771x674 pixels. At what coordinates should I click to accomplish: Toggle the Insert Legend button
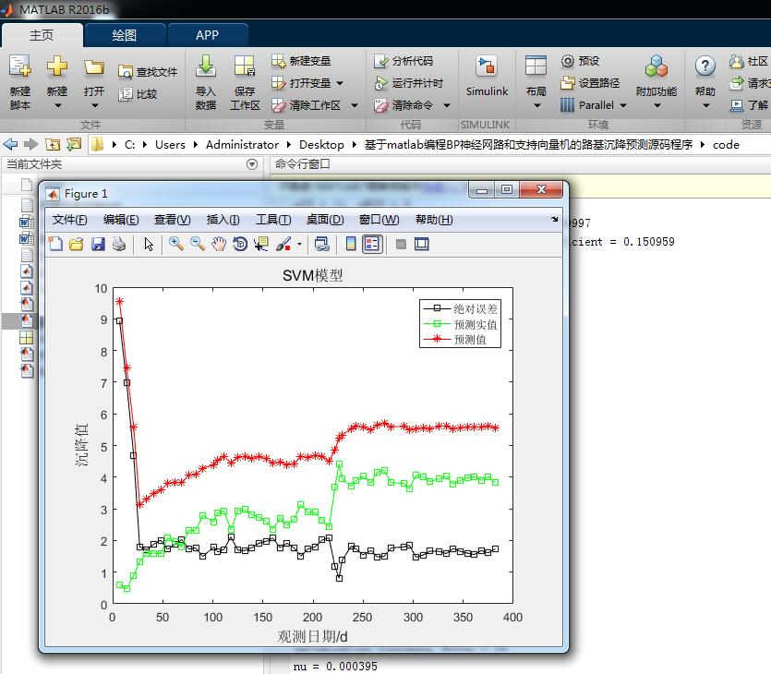(x=372, y=244)
